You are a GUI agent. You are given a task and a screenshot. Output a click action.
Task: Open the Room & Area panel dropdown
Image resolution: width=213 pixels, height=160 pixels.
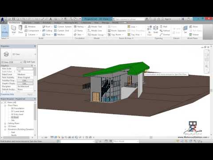(x=126, y=38)
